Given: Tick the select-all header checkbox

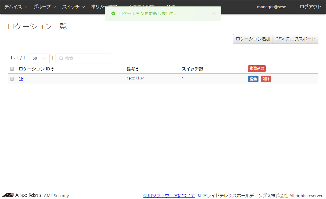Looking at the screenshot, I should [x=12, y=69].
